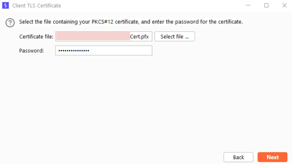This screenshot has height=164, width=292.
Task: Click the question mark next to the description text
Action: point(10,23)
